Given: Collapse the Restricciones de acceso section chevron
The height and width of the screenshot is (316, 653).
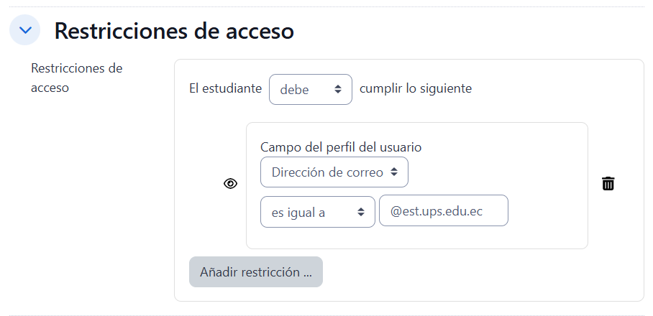Looking at the screenshot, I should click(24, 30).
